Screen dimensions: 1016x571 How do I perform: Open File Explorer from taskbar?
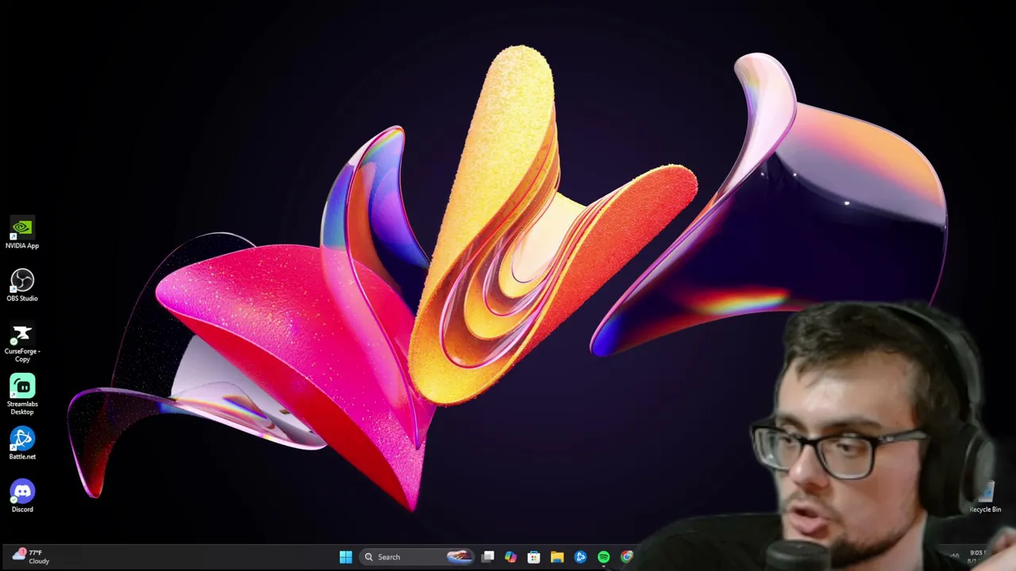pyautogui.click(x=557, y=557)
